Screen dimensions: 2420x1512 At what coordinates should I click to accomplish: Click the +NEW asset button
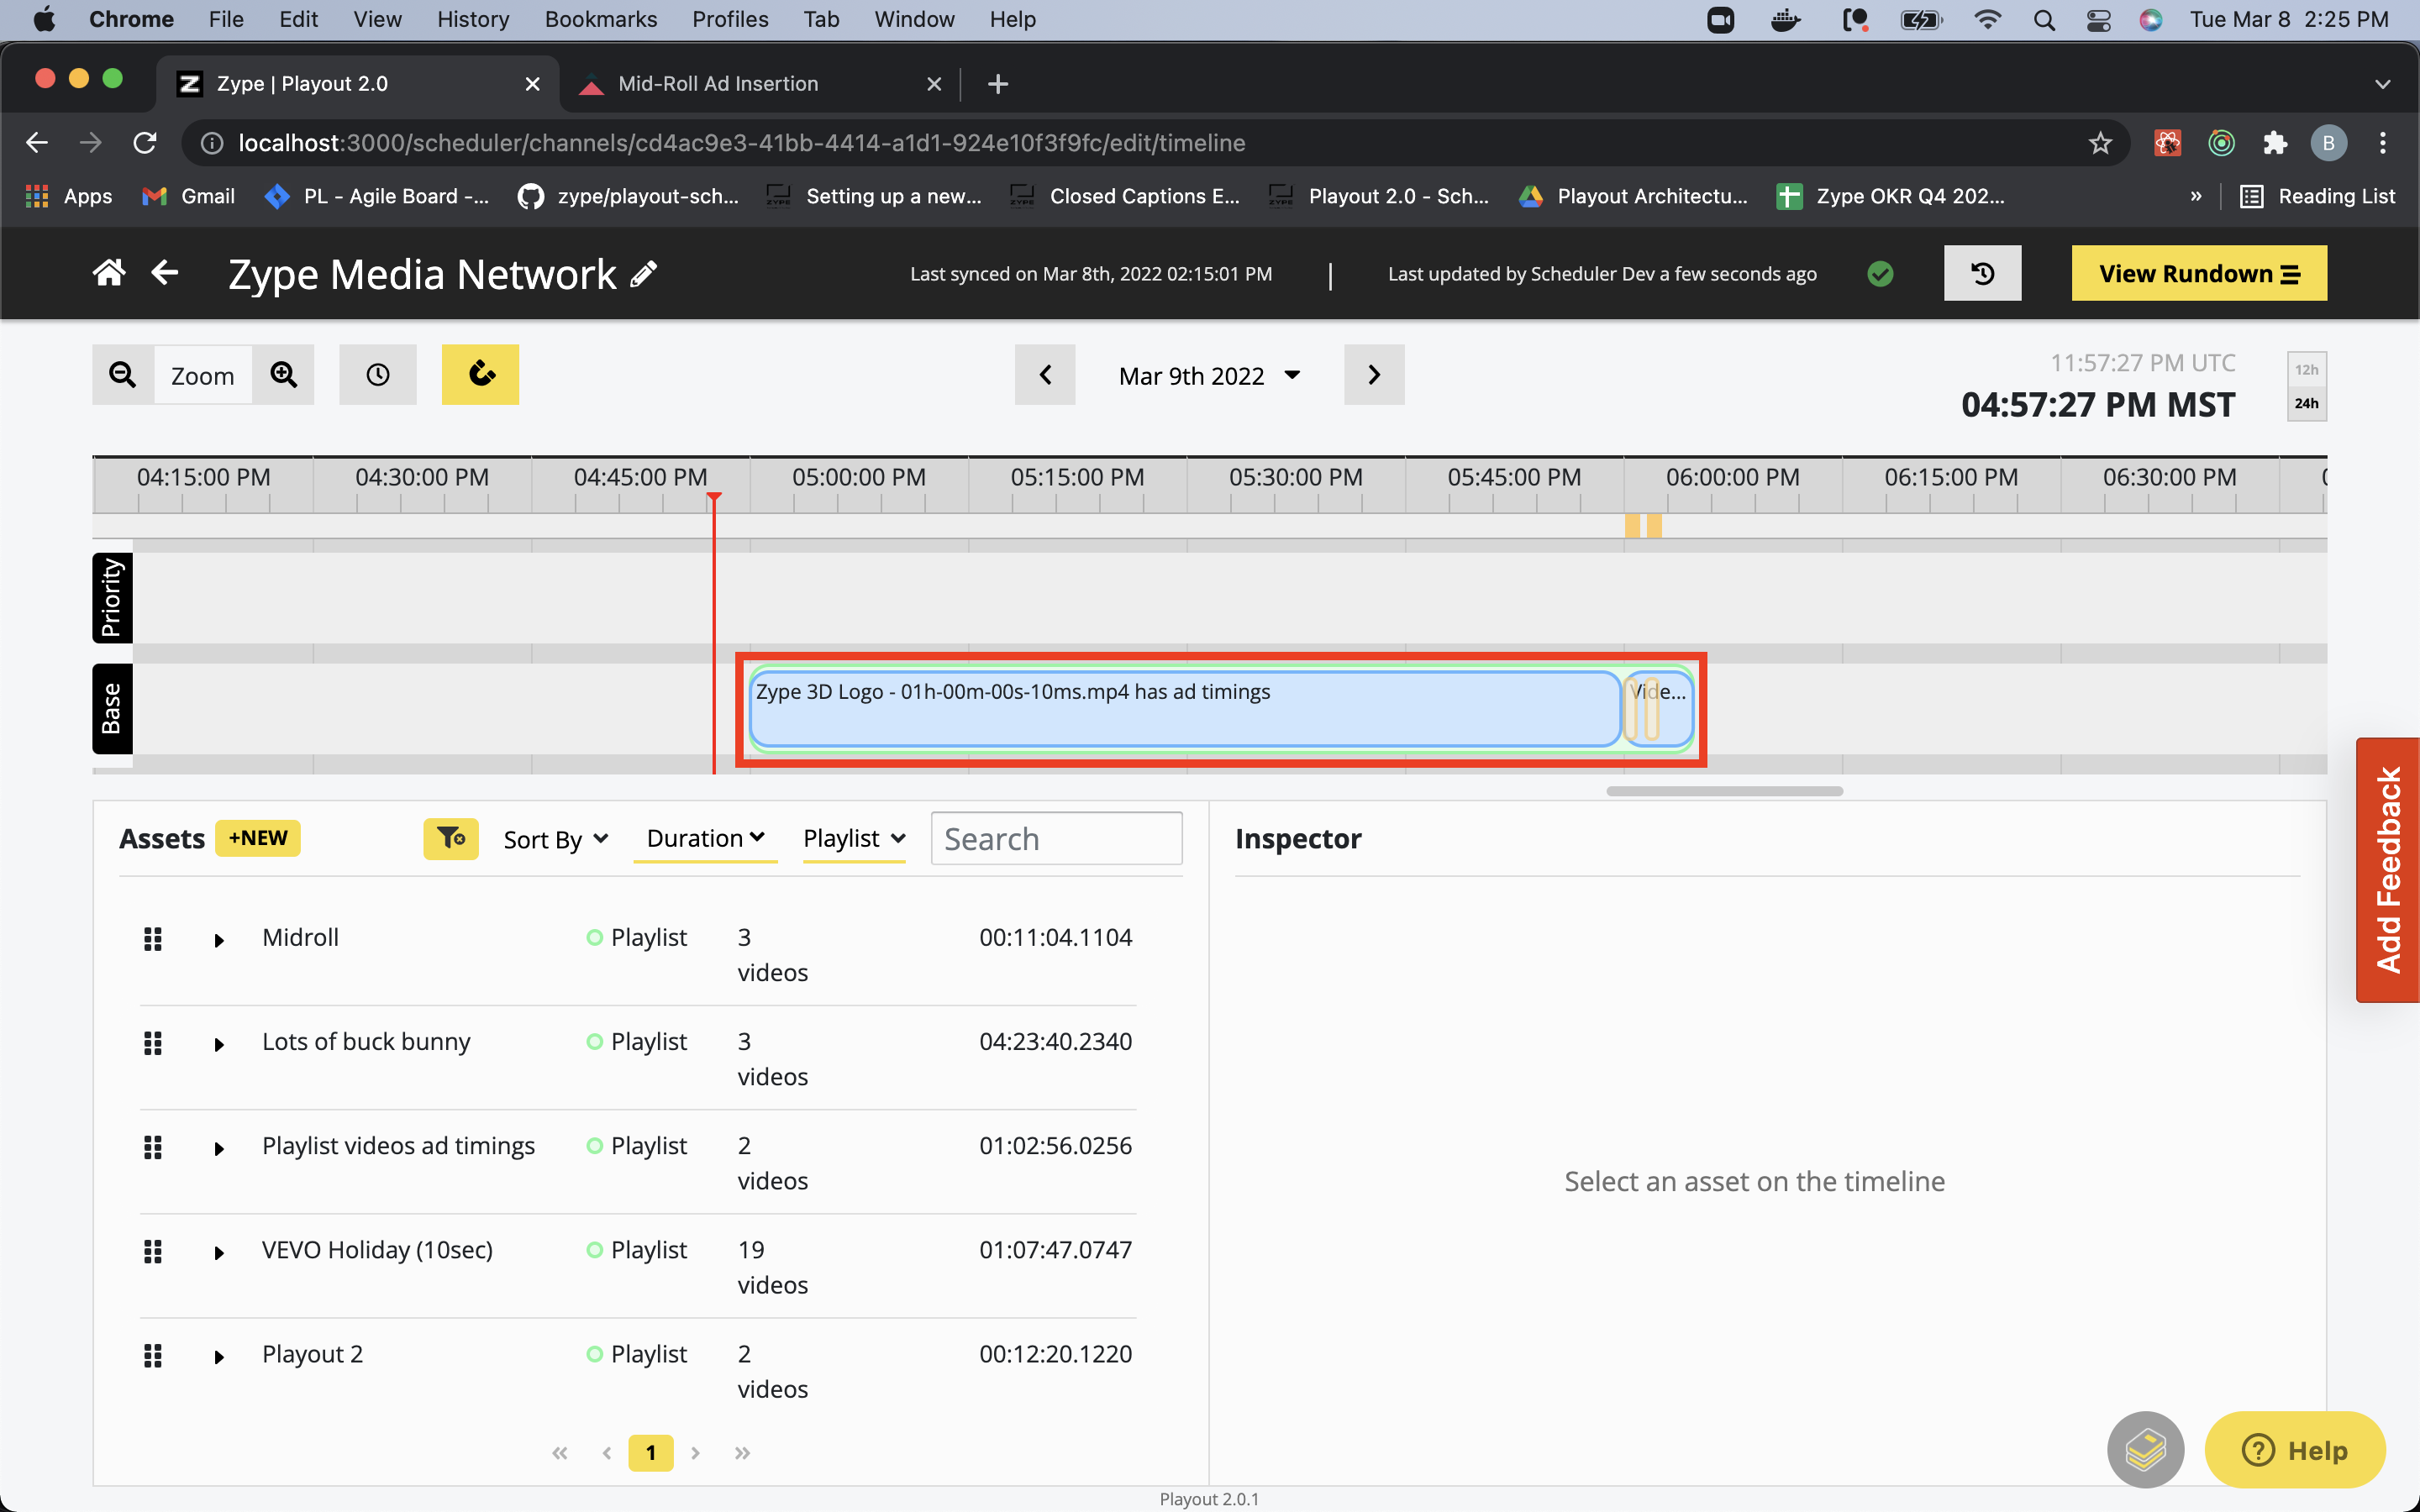tap(258, 838)
